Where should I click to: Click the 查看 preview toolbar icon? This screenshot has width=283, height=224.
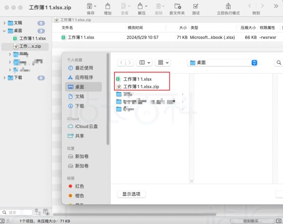tap(123, 6)
